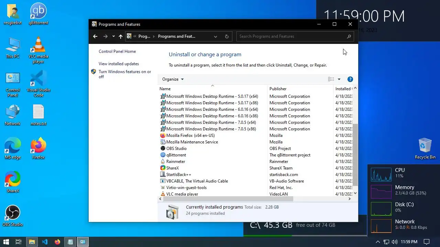Image resolution: width=440 pixels, height=247 pixels.
Task: Launch Visual Studio Code desktop shortcut
Action: coord(38,84)
